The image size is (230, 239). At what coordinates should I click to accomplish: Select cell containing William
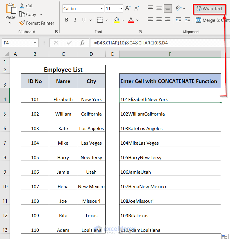click(63, 110)
